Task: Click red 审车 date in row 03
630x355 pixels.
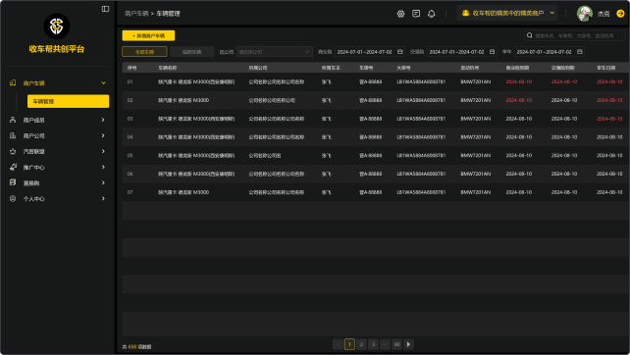Action: (609, 119)
